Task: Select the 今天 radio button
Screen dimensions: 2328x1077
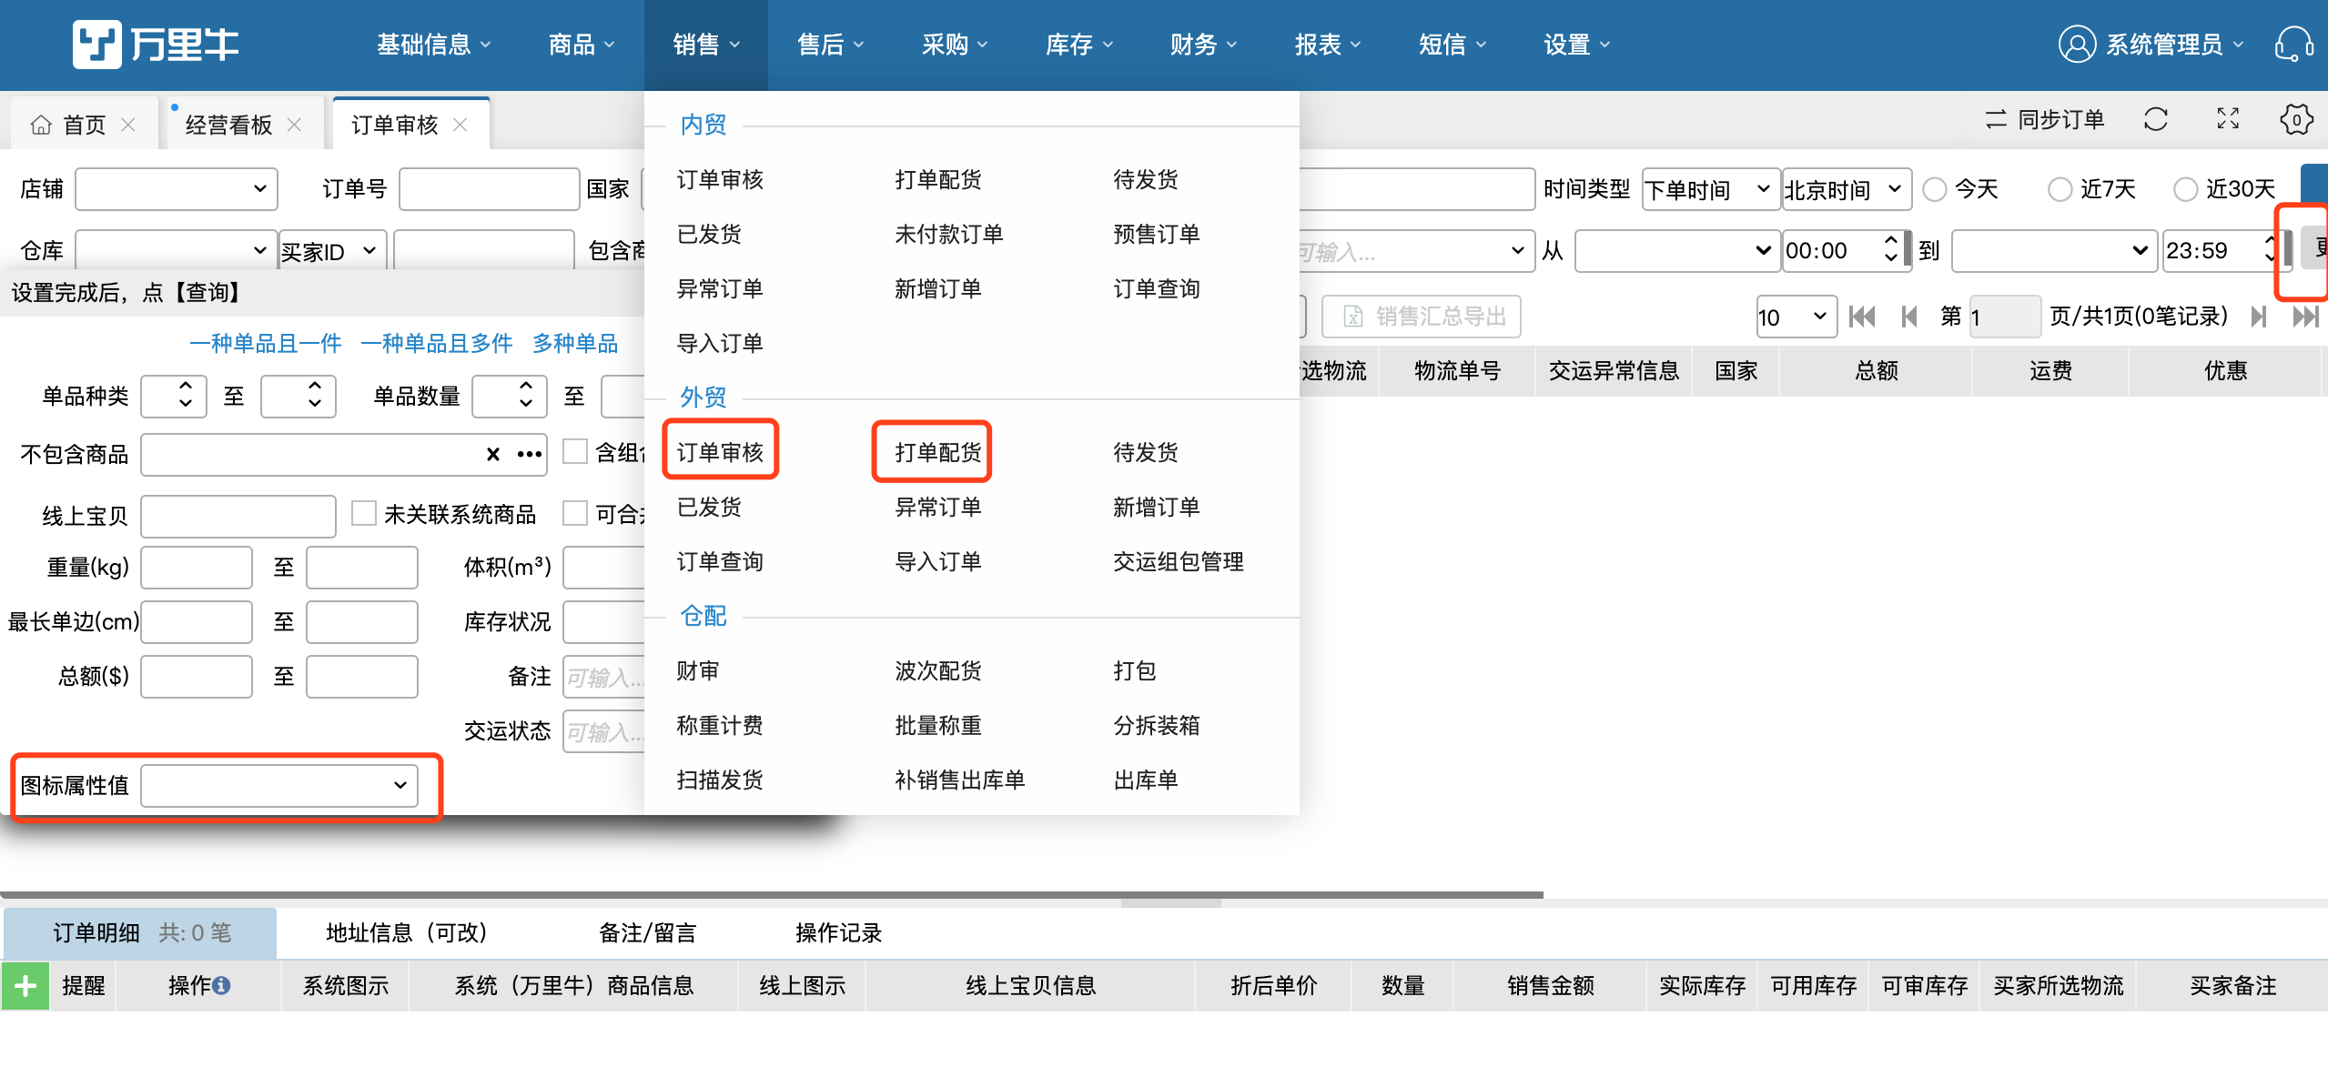Action: coord(1935,189)
